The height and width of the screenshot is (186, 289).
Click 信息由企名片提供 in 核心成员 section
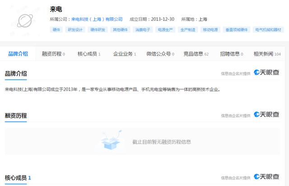pyautogui.click(x=236, y=178)
